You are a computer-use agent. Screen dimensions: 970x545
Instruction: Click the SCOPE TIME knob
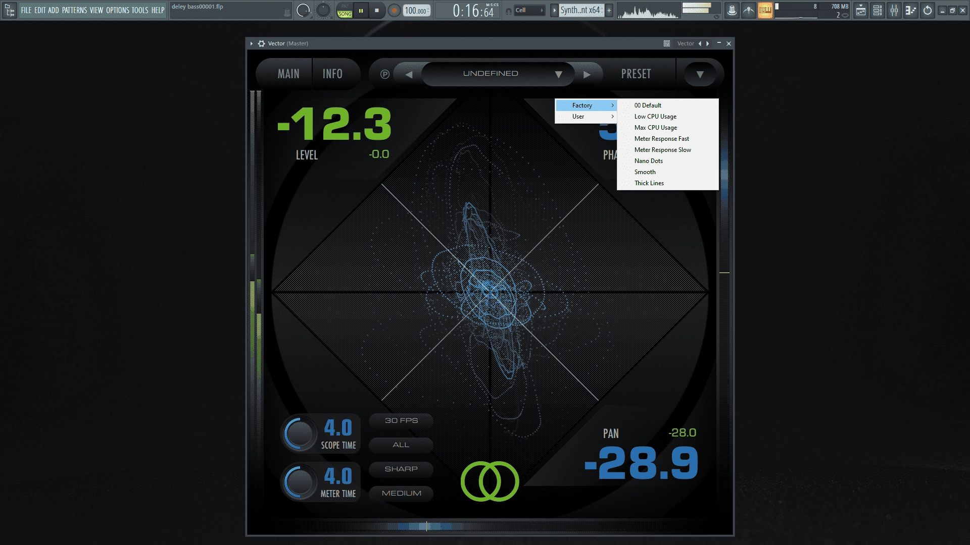pyautogui.click(x=299, y=433)
